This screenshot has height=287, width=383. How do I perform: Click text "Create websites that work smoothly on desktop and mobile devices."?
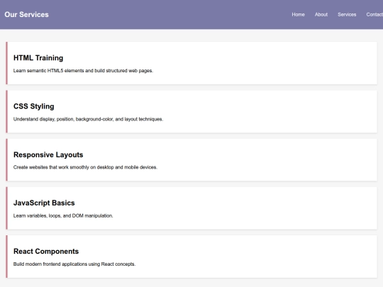tap(85, 167)
